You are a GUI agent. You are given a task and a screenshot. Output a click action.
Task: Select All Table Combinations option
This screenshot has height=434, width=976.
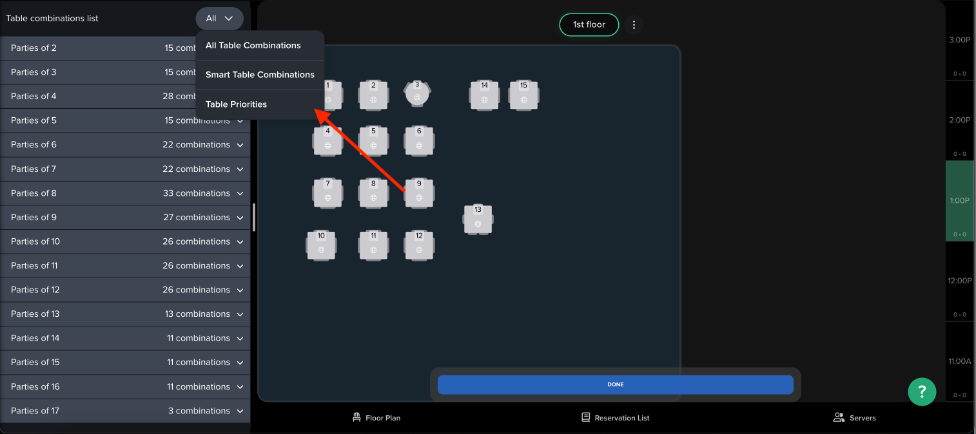click(x=253, y=46)
